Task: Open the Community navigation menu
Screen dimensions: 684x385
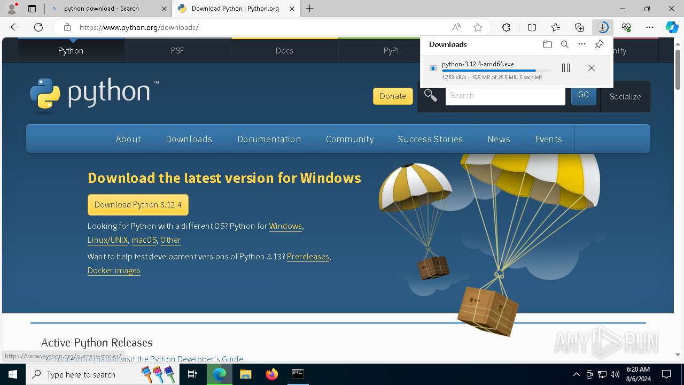Action: pos(350,139)
